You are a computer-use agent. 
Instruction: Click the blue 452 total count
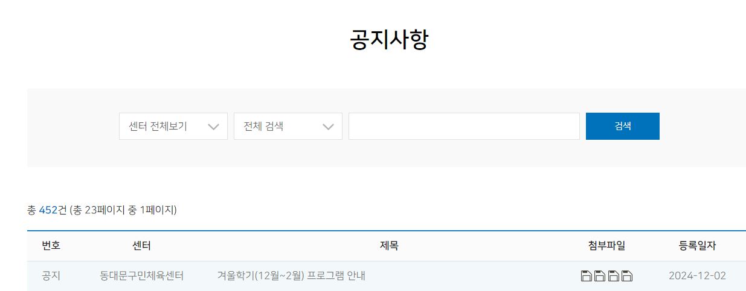pos(48,210)
